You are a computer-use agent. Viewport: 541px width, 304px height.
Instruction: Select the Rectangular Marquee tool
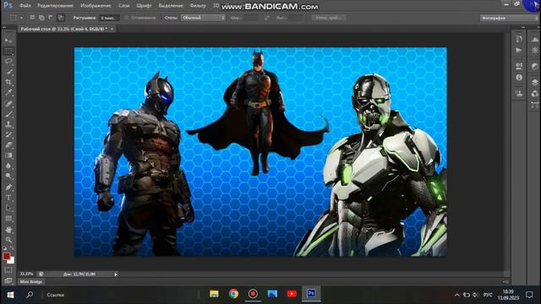pyautogui.click(x=8, y=51)
